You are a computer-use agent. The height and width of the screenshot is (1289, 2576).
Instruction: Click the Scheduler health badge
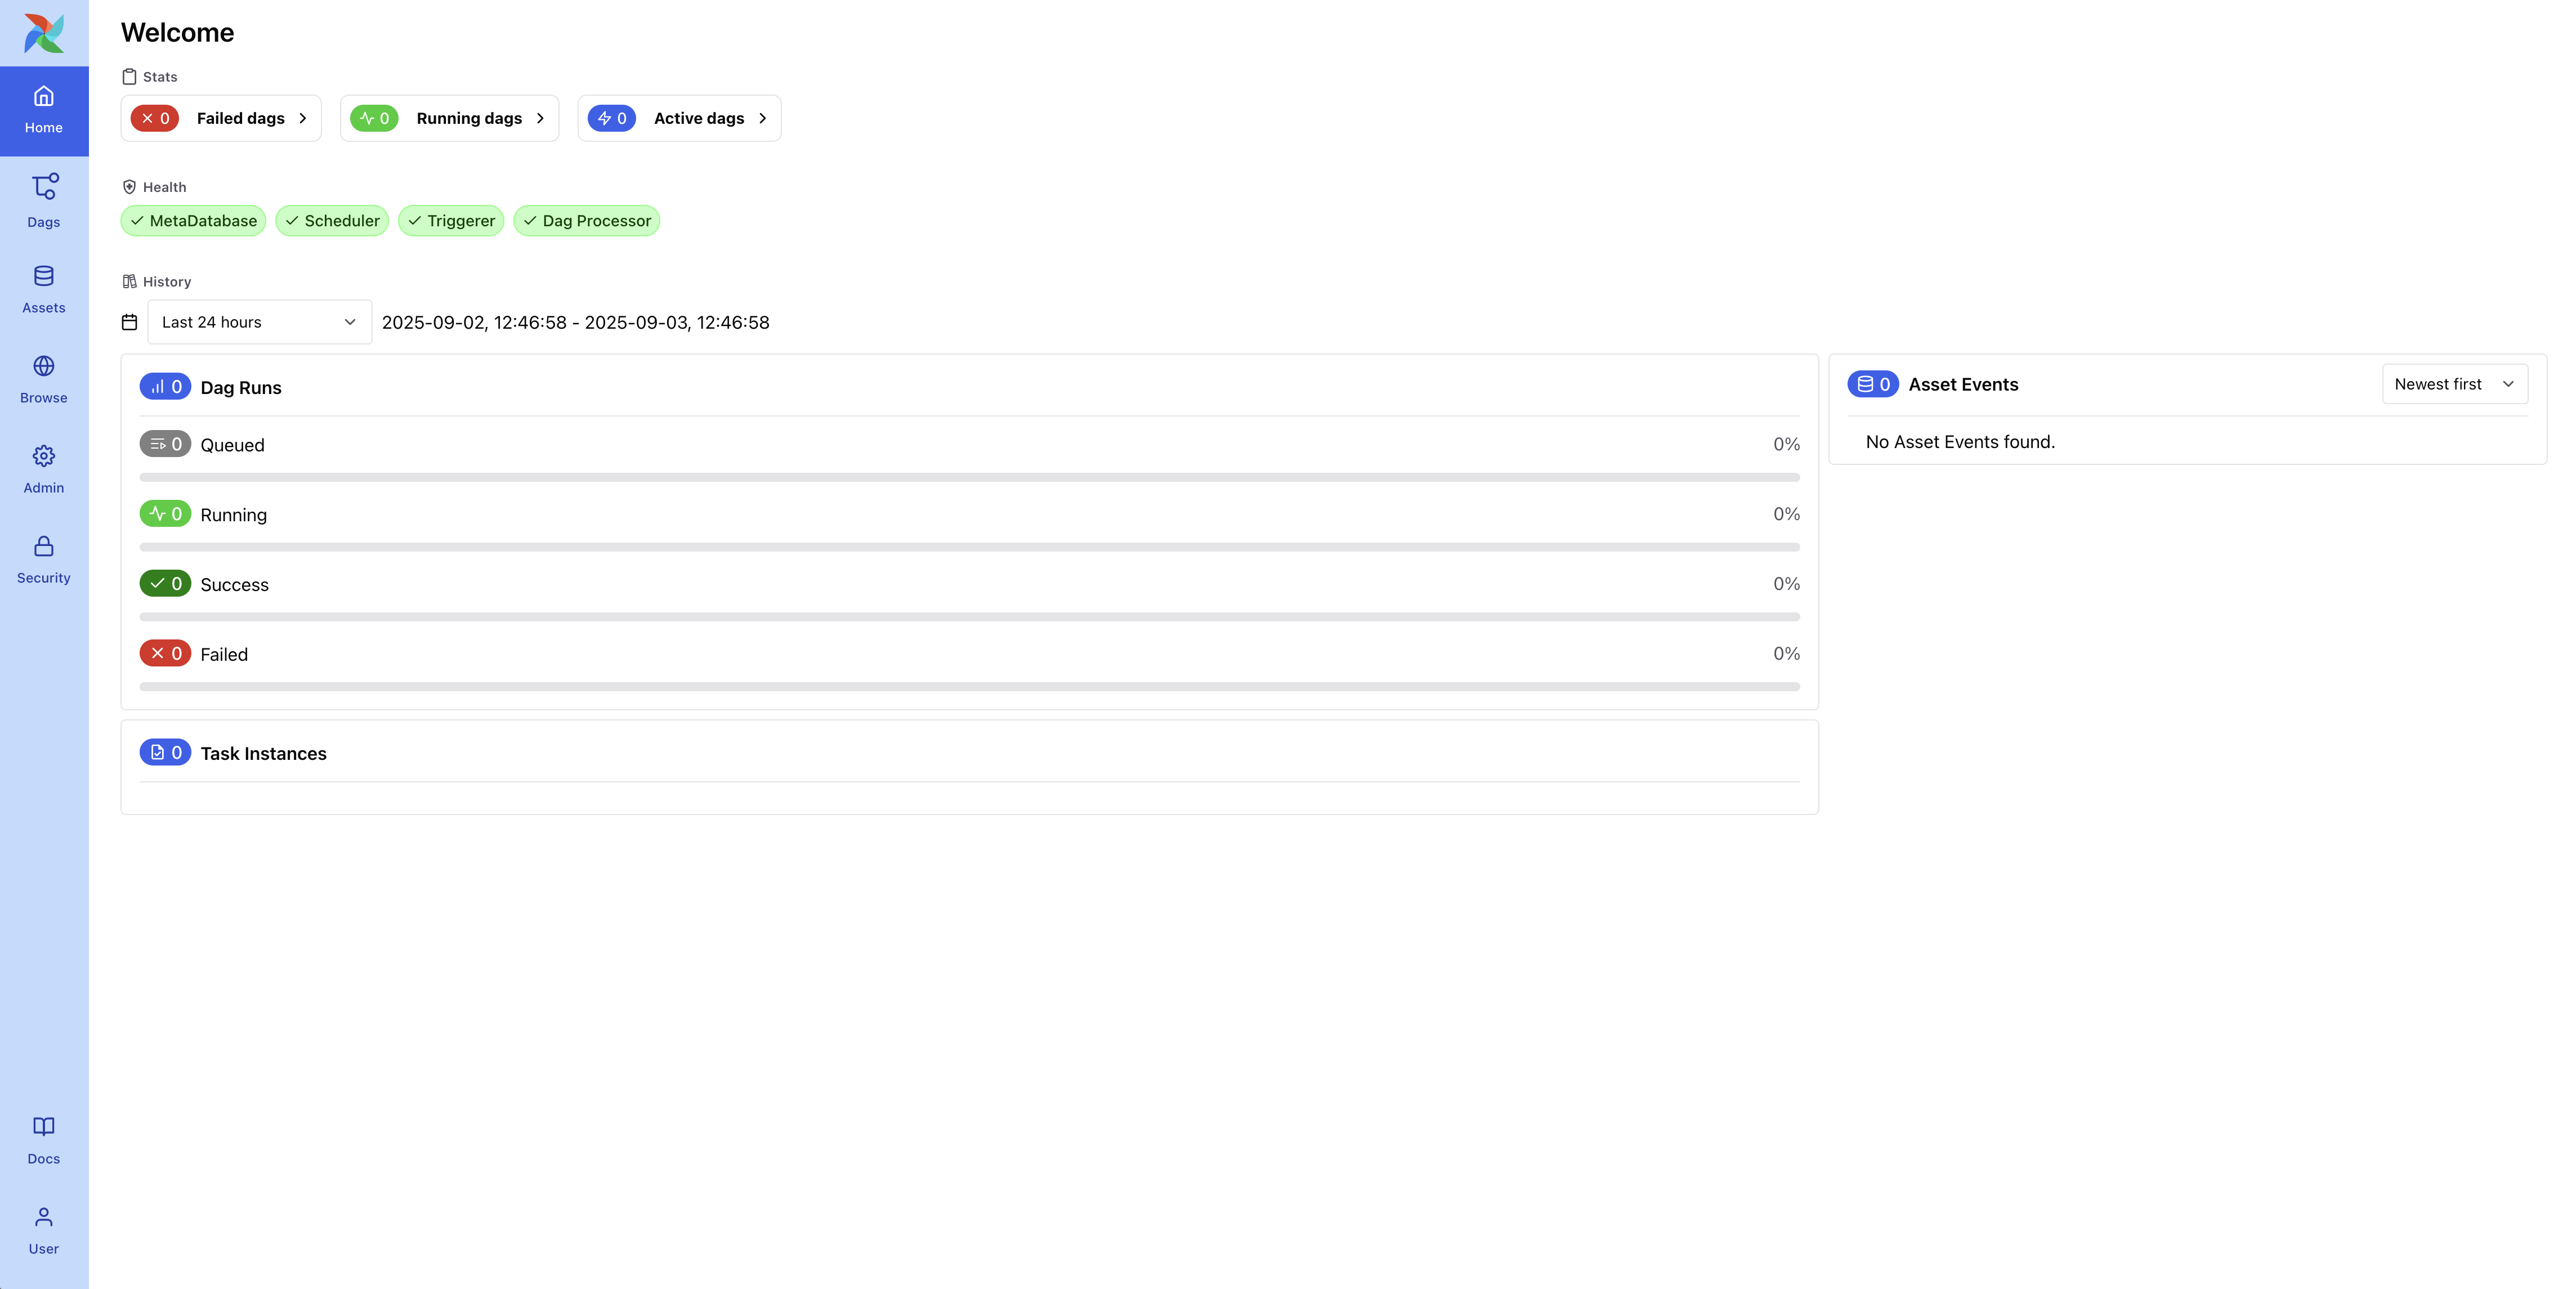(332, 221)
